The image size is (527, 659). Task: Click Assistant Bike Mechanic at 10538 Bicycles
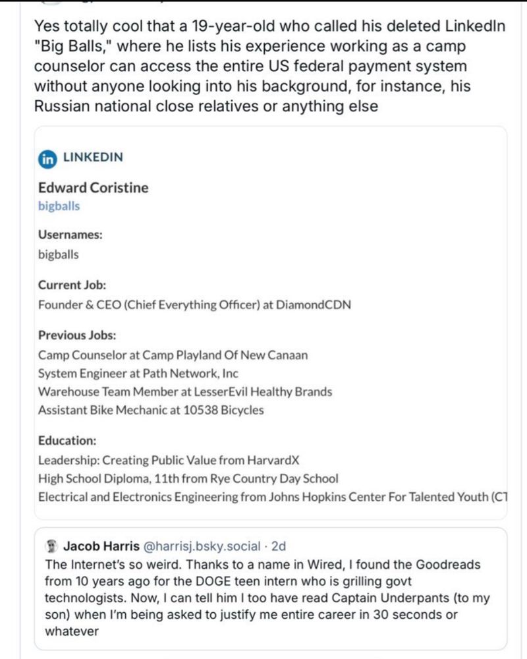151,410
